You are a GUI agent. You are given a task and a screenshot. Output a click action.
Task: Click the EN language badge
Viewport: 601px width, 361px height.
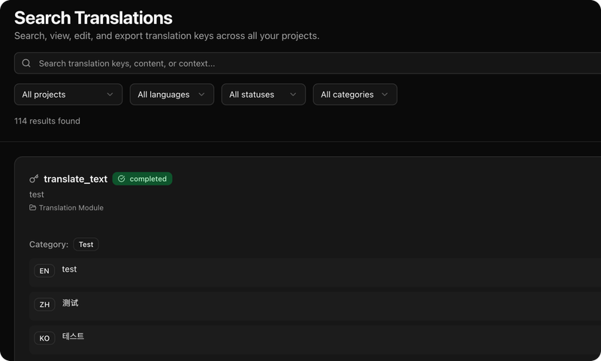pos(44,271)
